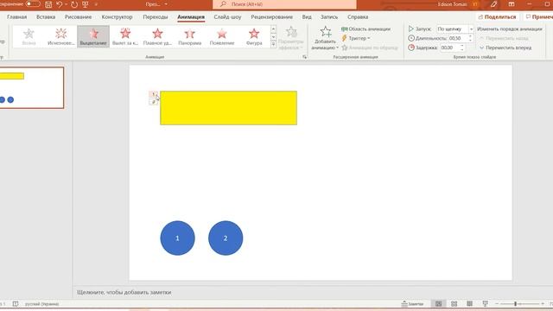This screenshot has height=311, width=553.
Task: Expand the full animation gallery list
Action: click(x=273, y=44)
